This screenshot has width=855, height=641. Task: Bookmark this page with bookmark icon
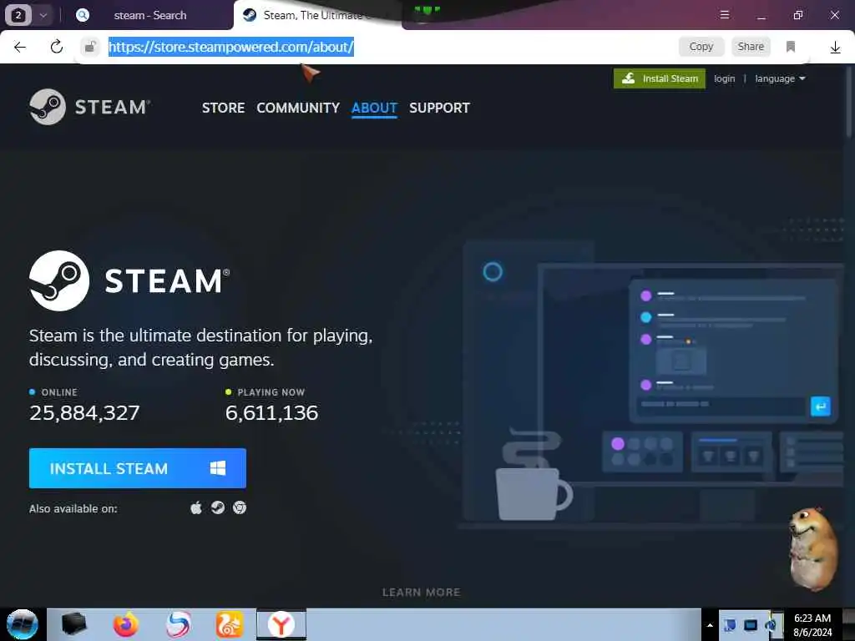tap(791, 47)
